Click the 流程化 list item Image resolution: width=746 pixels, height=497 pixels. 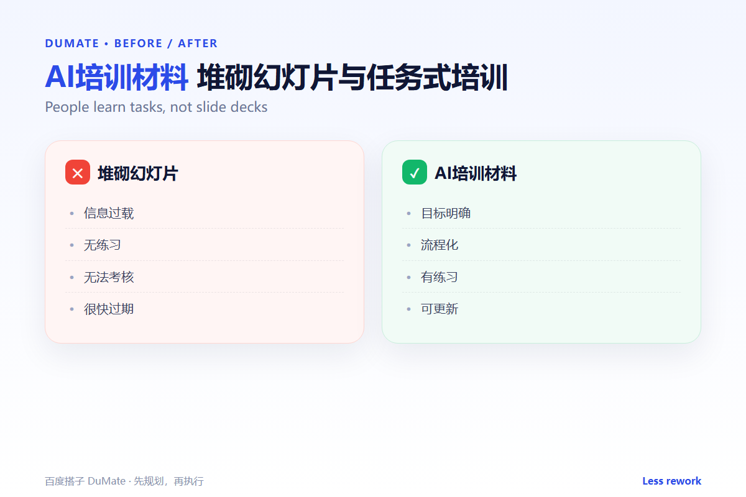tap(541, 245)
